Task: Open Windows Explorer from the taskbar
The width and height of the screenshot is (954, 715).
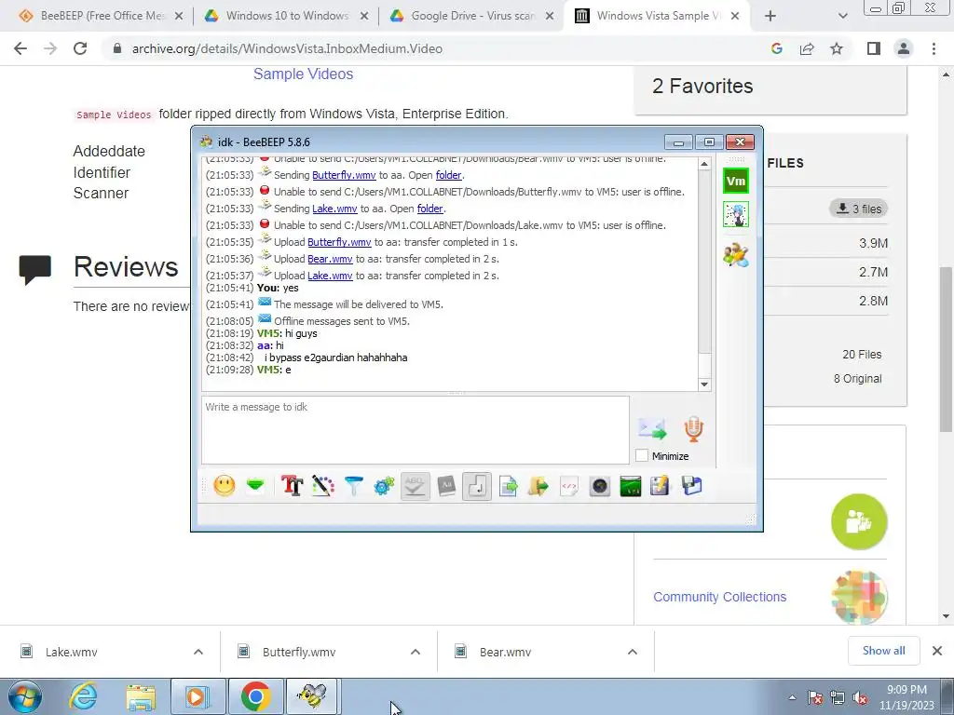Action: [141, 696]
